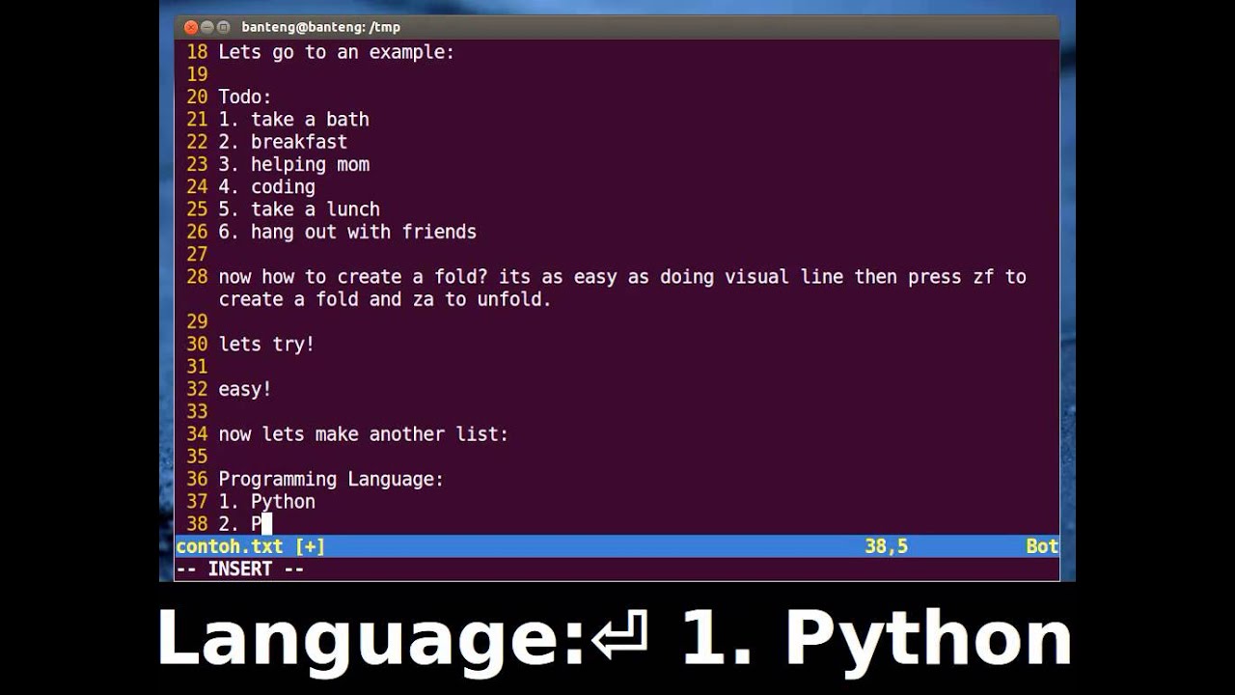Click the 'lets try!' line
This screenshot has width=1235, height=695.
266,345
